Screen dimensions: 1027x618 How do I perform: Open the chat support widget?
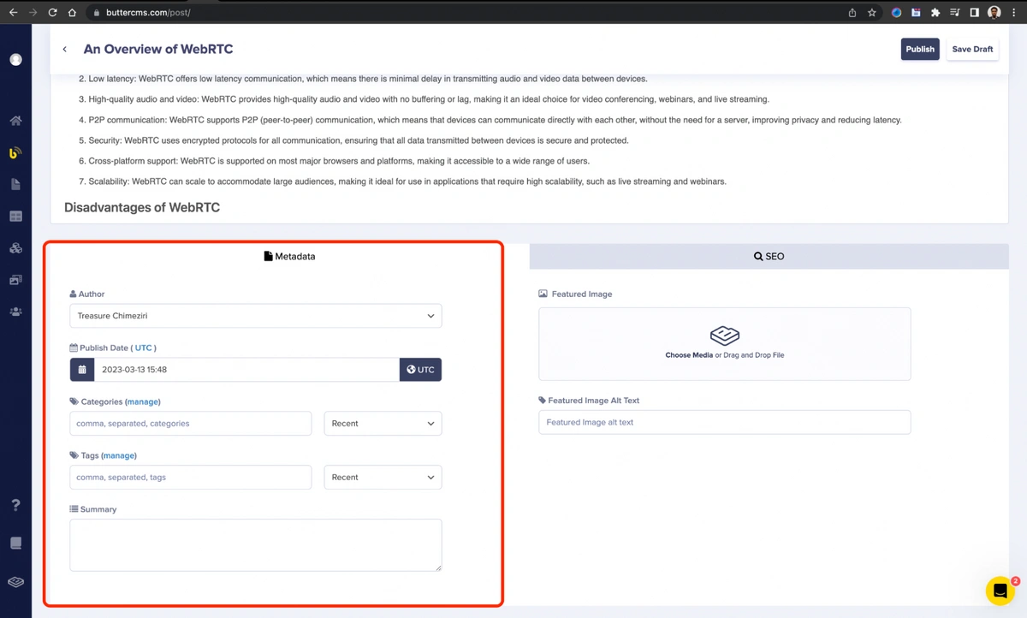[999, 591]
